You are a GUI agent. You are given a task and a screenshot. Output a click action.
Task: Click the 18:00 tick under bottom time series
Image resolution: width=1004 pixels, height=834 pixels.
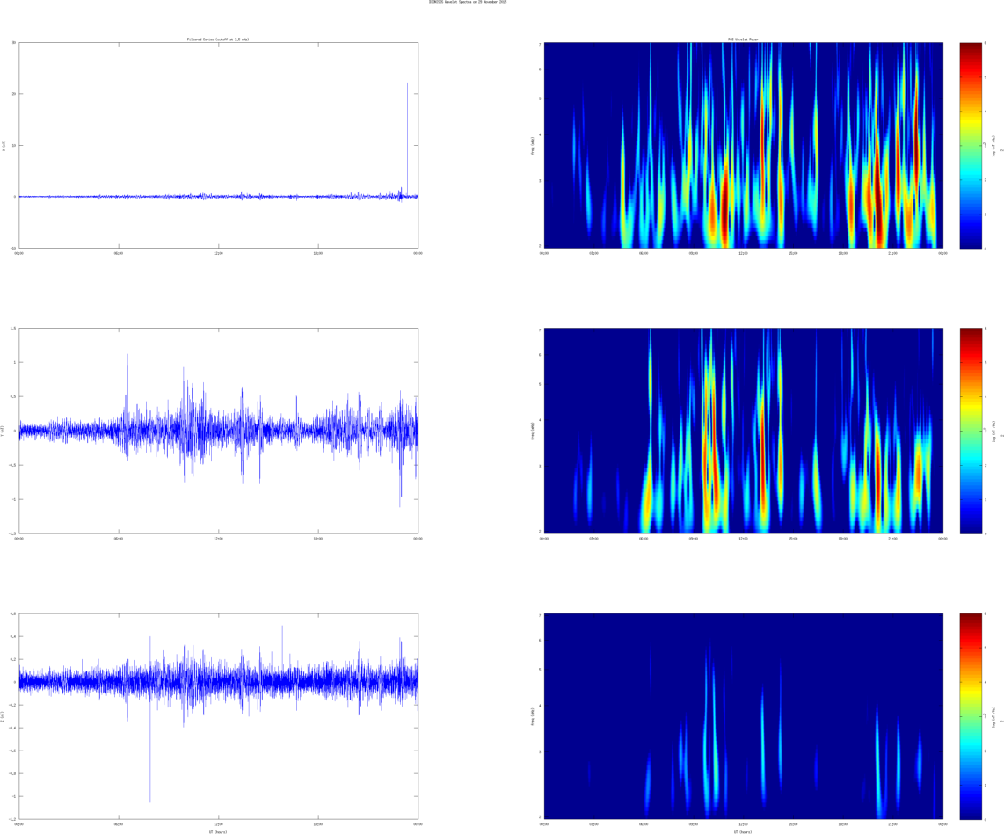[318, 823]
